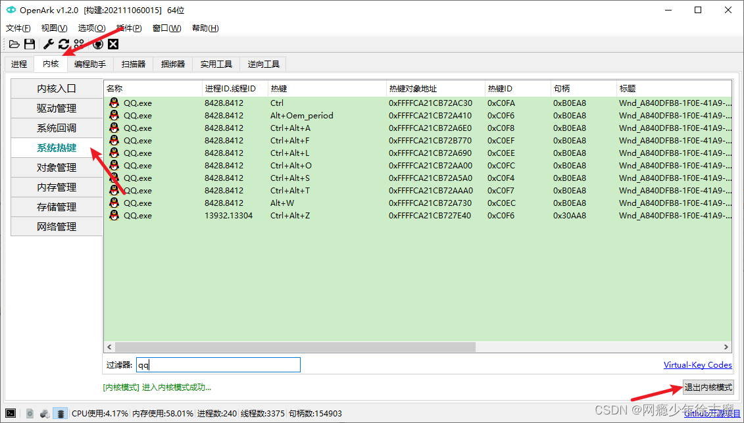The image size is (744, 423).
Task: Click the gear file icon in status bar
Action: point(30,414)
